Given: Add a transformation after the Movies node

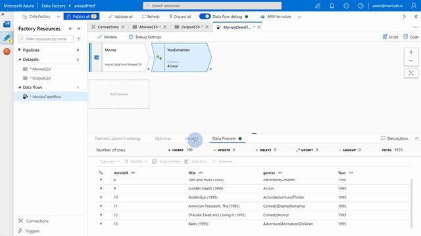Looking at the screenshot, I should (x=149, y=69).
